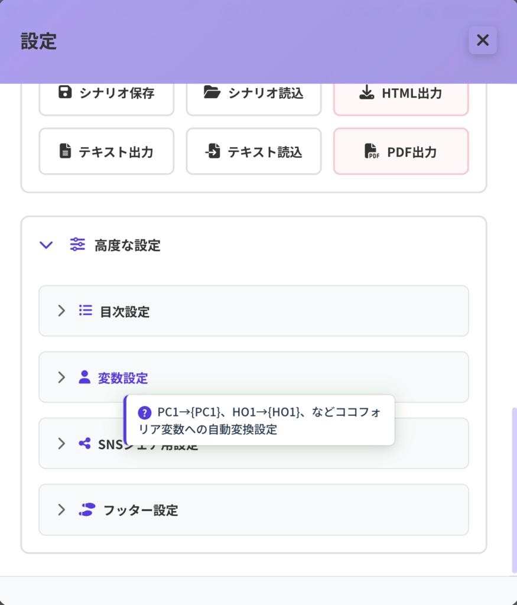Expand the SNSシェア用設定 section
Viewport: 517px width, 605px height.
60,443
